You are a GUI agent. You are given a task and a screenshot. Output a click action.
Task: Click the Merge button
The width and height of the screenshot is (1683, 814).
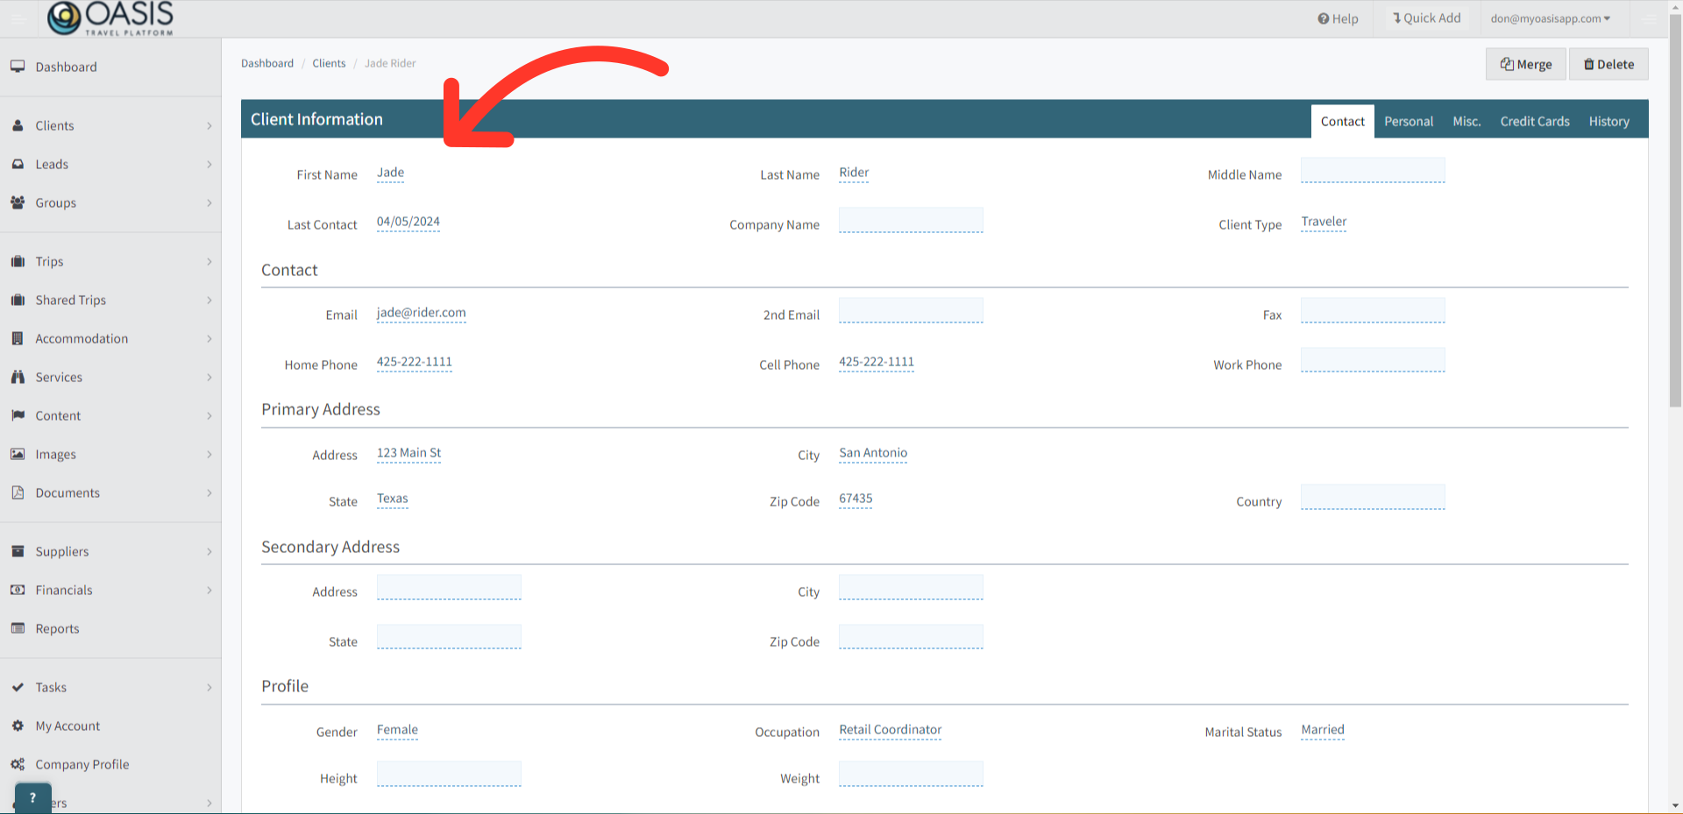(1525, 63)
